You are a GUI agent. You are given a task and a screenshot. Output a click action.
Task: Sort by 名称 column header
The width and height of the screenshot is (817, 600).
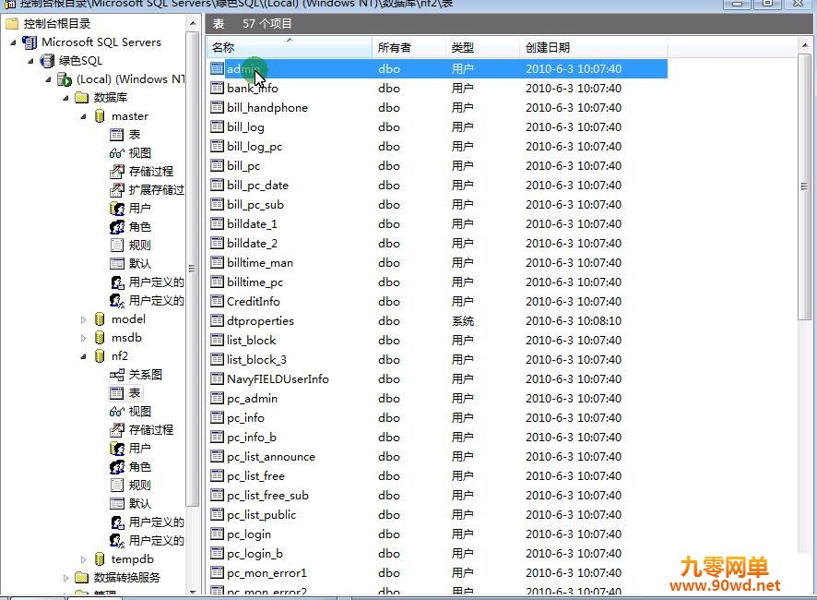click(290, 47)
